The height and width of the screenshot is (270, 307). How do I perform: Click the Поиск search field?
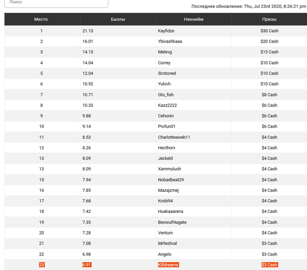[x=56, y=3]
